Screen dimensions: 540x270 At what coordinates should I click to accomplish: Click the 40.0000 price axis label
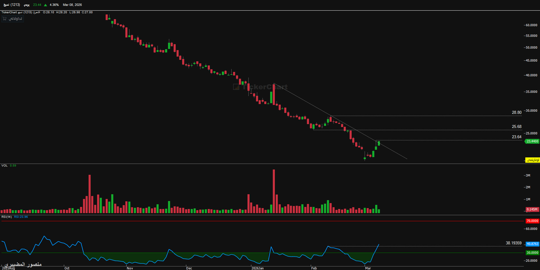click(532, 75)
